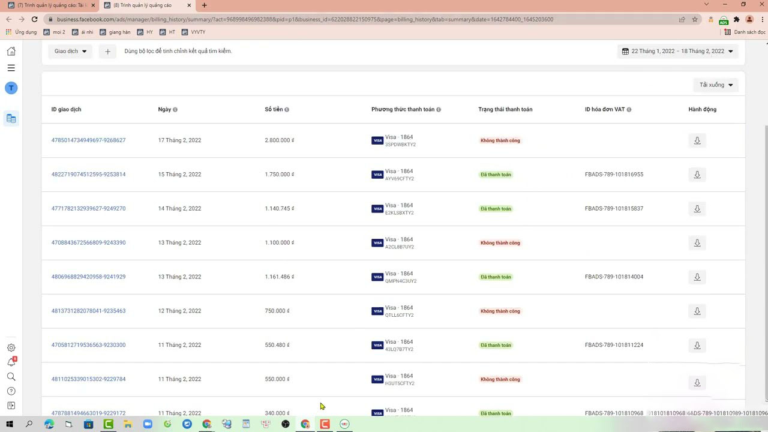
Task: Open search magnifier in left sidebar
Action: click(x=11, y=377)
